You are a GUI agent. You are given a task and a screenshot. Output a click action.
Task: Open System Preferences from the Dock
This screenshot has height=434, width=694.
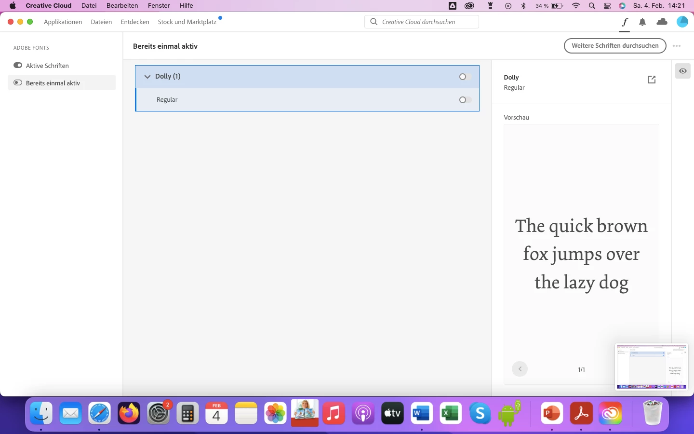[x=159, y=413]
